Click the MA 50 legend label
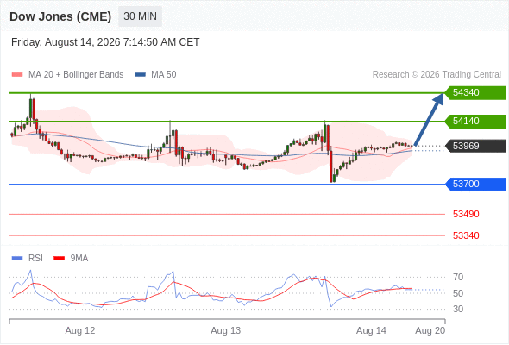The height and width of the screenshot is (345, 509). tap(164, 75)
